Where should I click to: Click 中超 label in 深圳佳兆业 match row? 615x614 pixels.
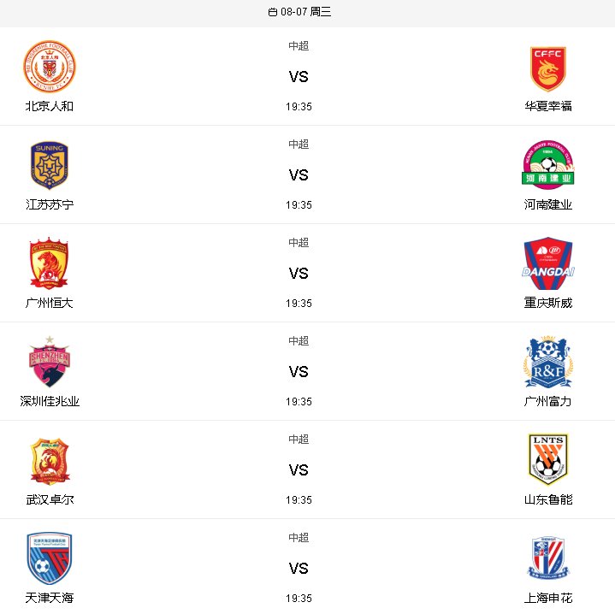click(299, 340)
